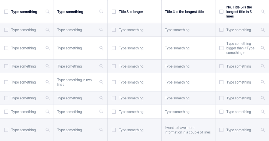
Task: Tick the checkbox in 'Title 3 is longer' header
Action: pos(114,12)
